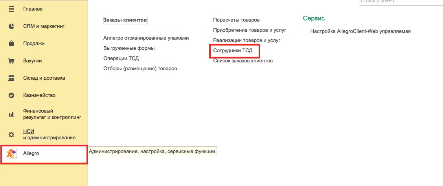443x186 pixels.
Task: Click the Сервис group heading
Action: (314, 18)
